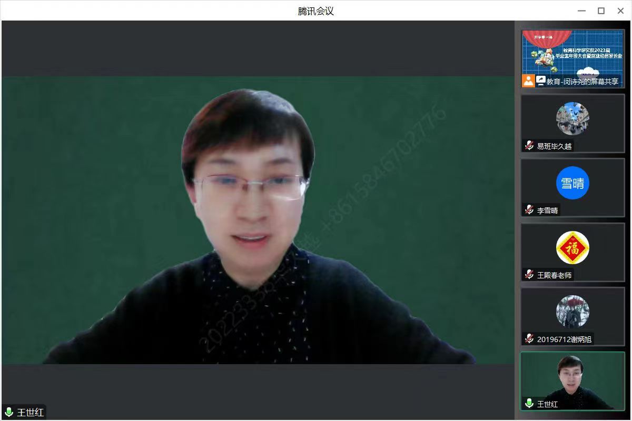Click the main speaker video area
Image resolution: width=632 pixels, height=421 pixels.
click(258, 220)
